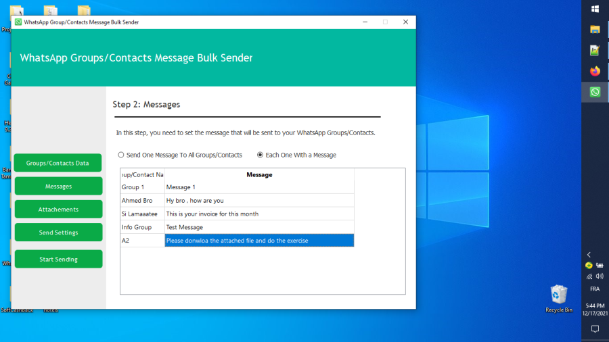Image resolution: width=609 pixels, height=342 pixels.
Task: Select the Group 1 name cell
Action: pos(143,187)
